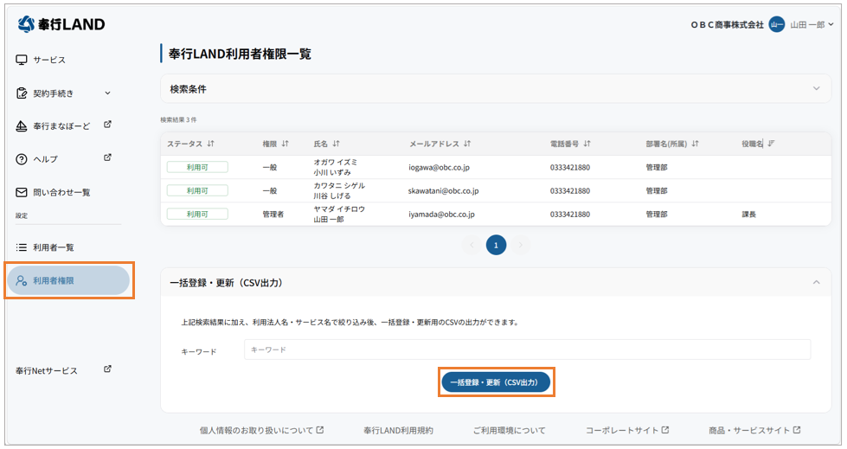Click the next page arrow

tap(520, 246)
